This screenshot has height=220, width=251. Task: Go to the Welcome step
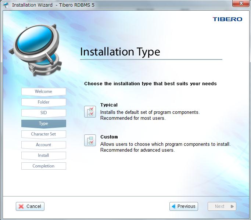point(43,91)
